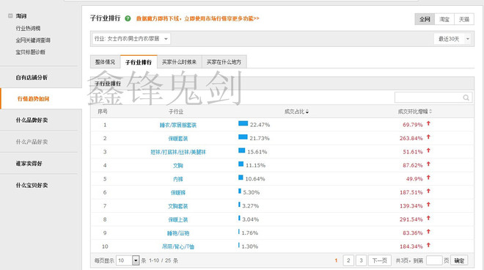This screenshot has width=484, height=270.
Task: Click the orange market promotion banner link
Action: 197,18
